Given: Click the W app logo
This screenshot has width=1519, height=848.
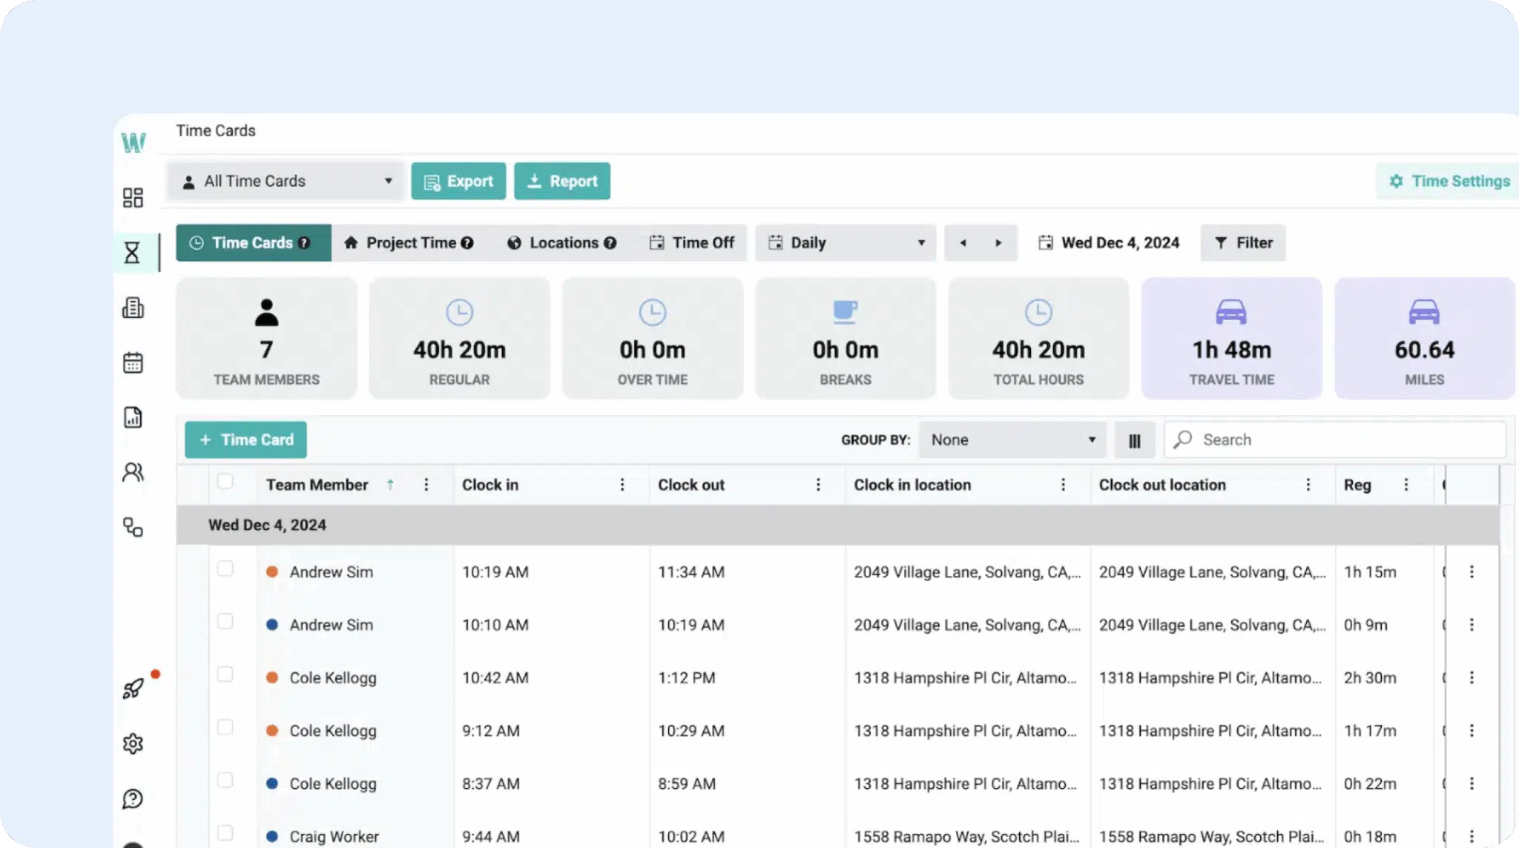Looking at the screenshot, I should [134, 142].
